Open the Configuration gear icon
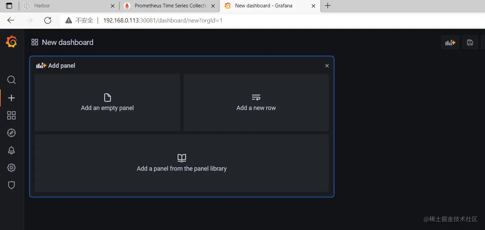 click(x=11, y=168)
